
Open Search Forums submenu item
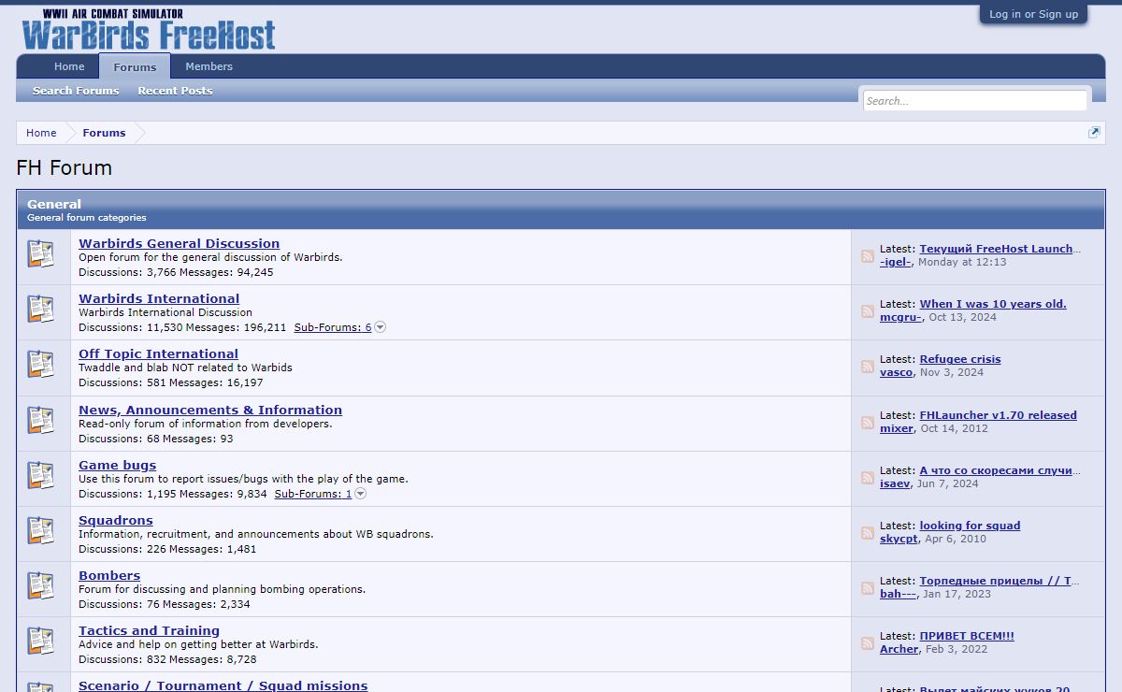click(76, 91)
